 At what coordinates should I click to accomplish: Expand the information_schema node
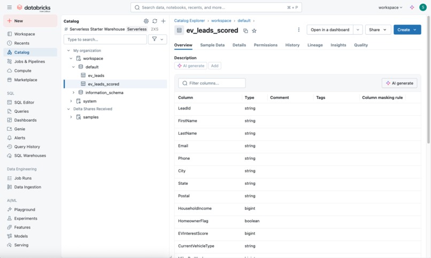(x=73, y=92)
